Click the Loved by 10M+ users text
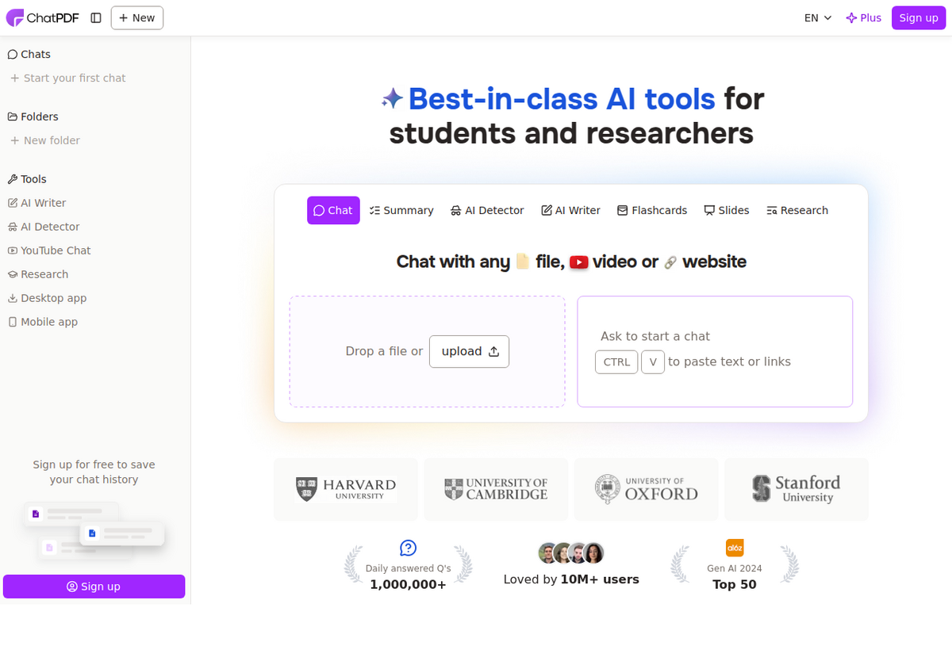Viewport: 952px width, 669px height. [x=571, y=579]
